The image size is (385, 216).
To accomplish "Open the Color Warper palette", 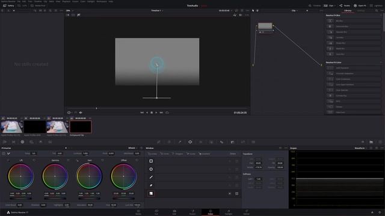I will click(x=169, y=142).
